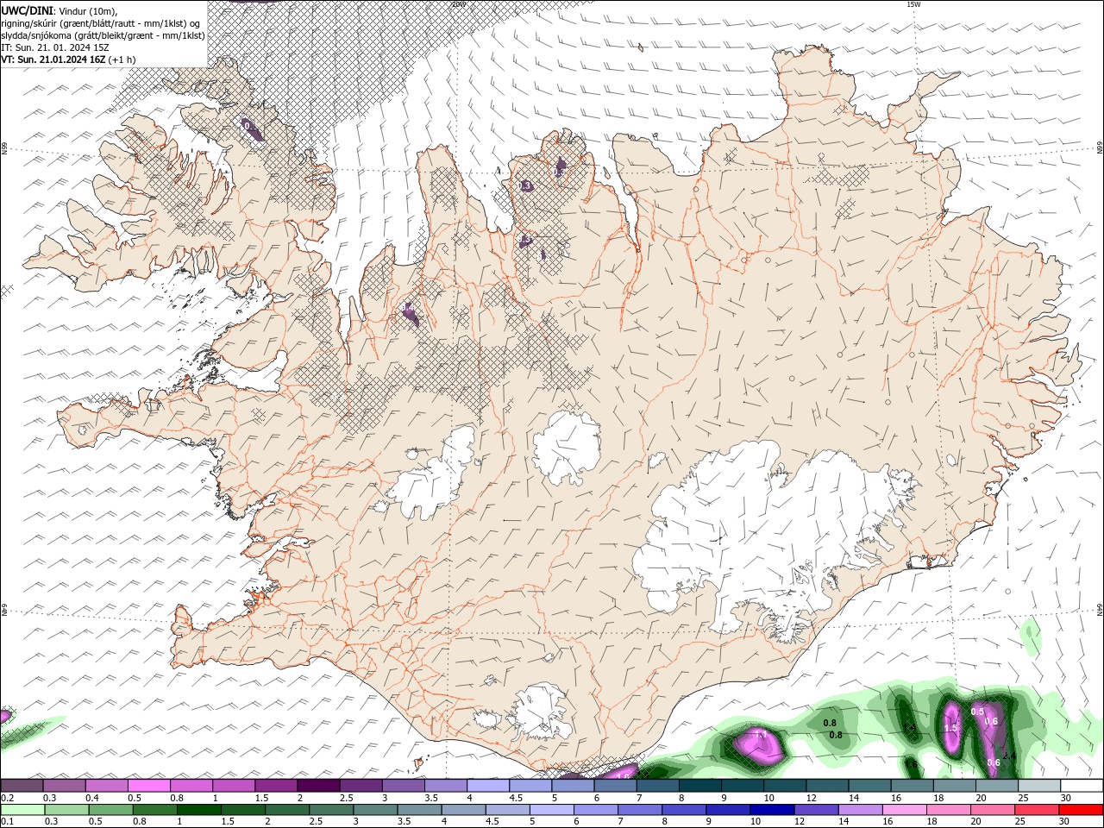Click the lower legend swatch labeled 2.5
This screenshot has height=828, width=1104.
[330, 810]
